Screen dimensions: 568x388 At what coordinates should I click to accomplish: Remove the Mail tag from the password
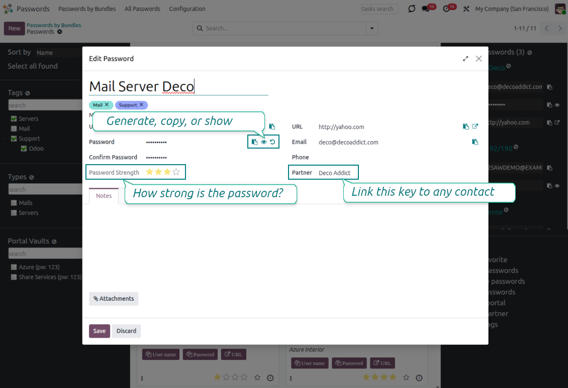click(107, 105)
